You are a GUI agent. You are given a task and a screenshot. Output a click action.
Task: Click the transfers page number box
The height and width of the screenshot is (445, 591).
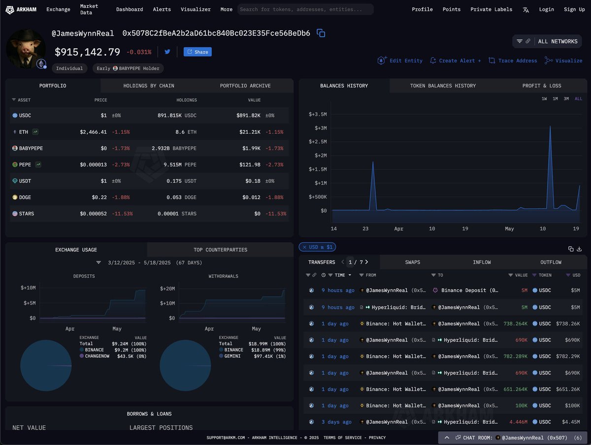350,262
